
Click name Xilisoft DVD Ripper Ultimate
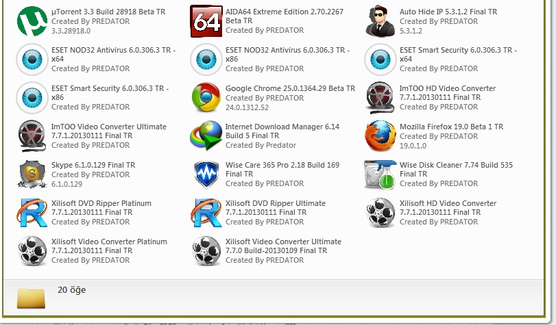tap(276, 203)
